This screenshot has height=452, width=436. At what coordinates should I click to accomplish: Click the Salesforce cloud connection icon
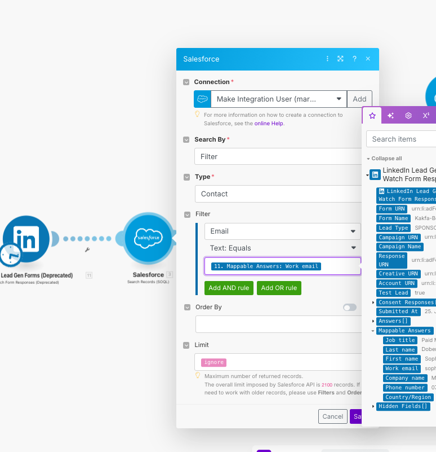click(x=202, y=99)
